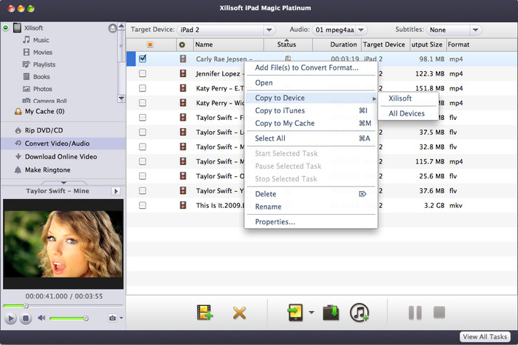518x345 pixels.
Task: Tick the This Is It.2009 row checkbox
Action: tap(142, 205)
